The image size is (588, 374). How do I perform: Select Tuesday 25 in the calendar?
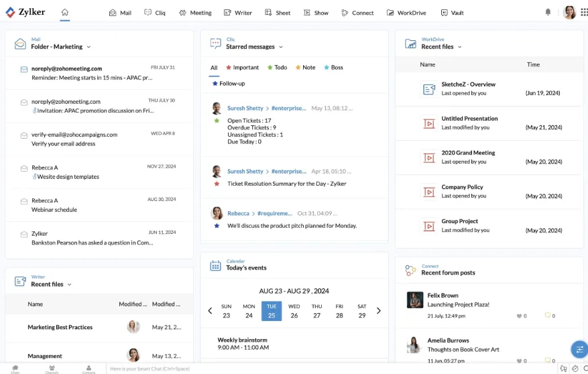pos(272,311)
